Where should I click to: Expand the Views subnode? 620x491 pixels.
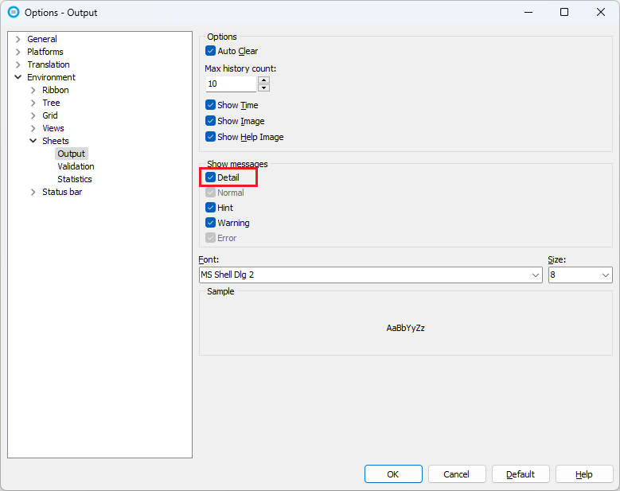(33, 128)
